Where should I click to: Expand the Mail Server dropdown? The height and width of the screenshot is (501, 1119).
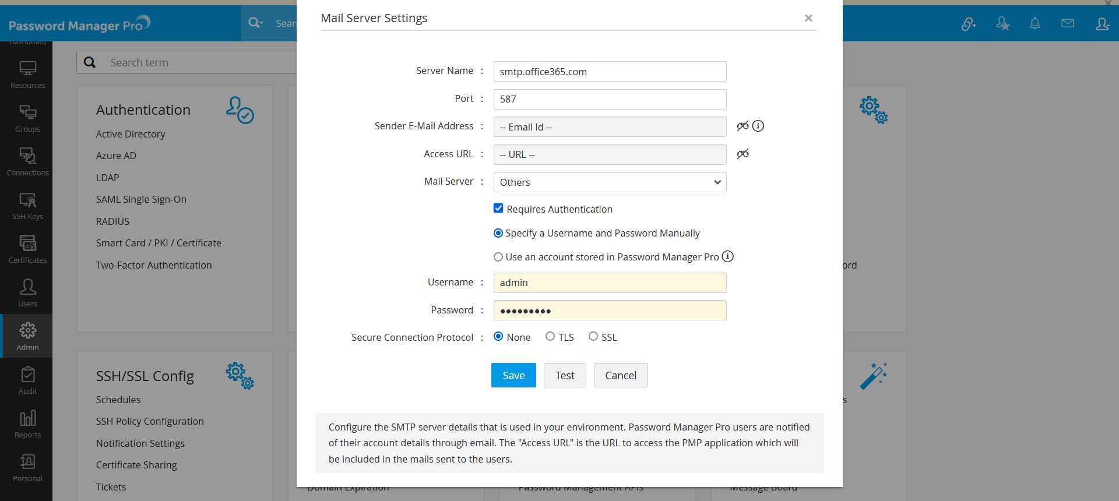click(610, 182)
